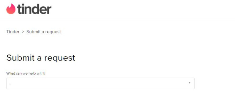Screen dimensions: 235x106
Task: Click the 'What can we help with?' label
Action: [26, 73]
